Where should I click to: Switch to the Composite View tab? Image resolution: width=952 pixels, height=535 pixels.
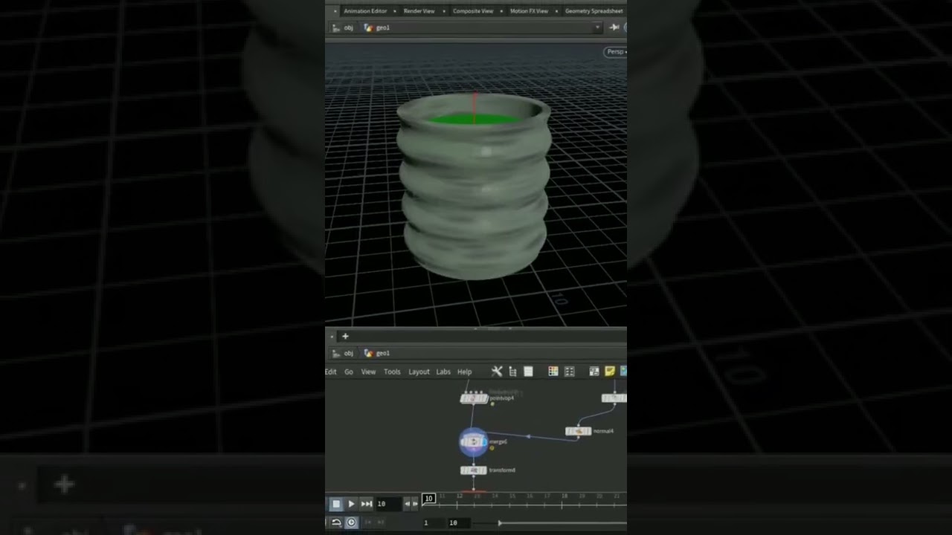coord(472,11)
